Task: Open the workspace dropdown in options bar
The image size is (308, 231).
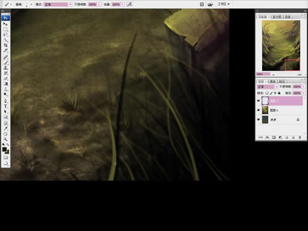Action: (x=223, y=4)
